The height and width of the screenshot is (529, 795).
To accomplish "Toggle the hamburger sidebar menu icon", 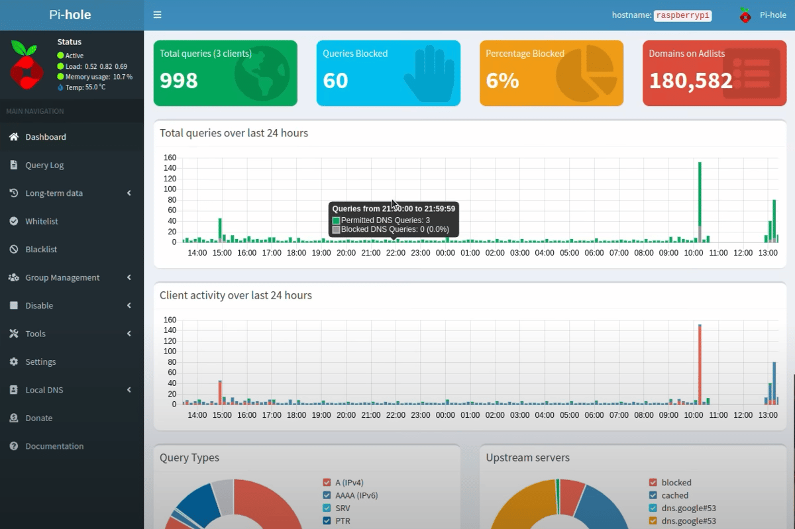I will point(157,15).
